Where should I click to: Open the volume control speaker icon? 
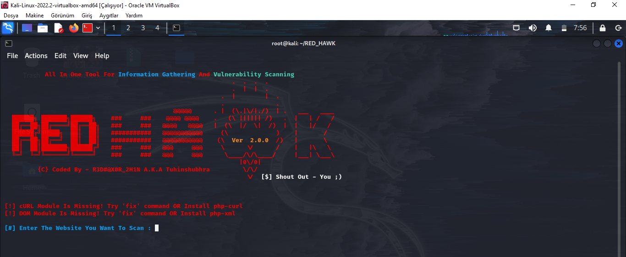(x=532, y=28)
